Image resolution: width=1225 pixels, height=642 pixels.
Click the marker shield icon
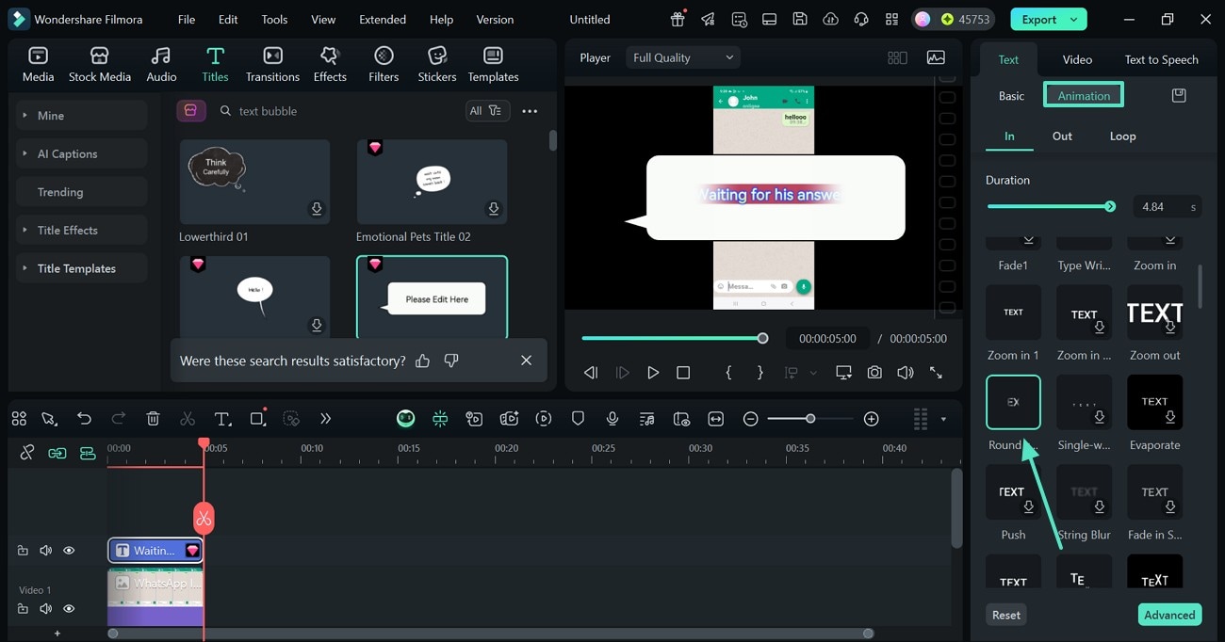tap(578, 419)
